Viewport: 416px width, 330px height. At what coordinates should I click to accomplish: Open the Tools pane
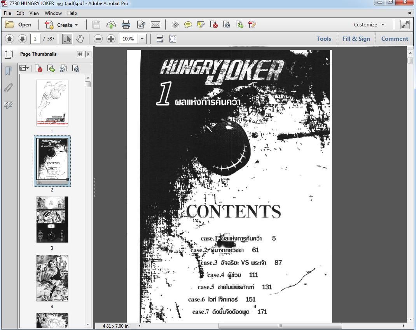click(x=324, y=39)
